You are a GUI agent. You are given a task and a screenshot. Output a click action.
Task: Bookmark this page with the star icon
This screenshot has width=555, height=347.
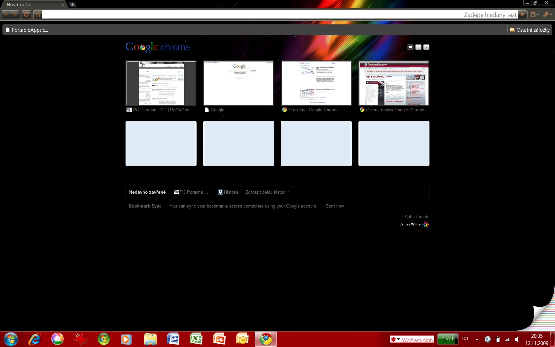(38, 14)
